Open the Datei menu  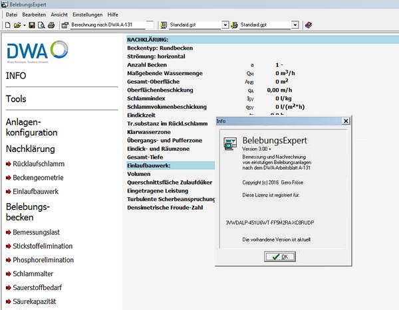[x=11, y=15]
